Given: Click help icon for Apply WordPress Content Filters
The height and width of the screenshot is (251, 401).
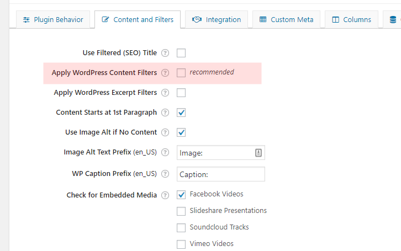Looking at the screenshot, I should click(x=165, y=73).
